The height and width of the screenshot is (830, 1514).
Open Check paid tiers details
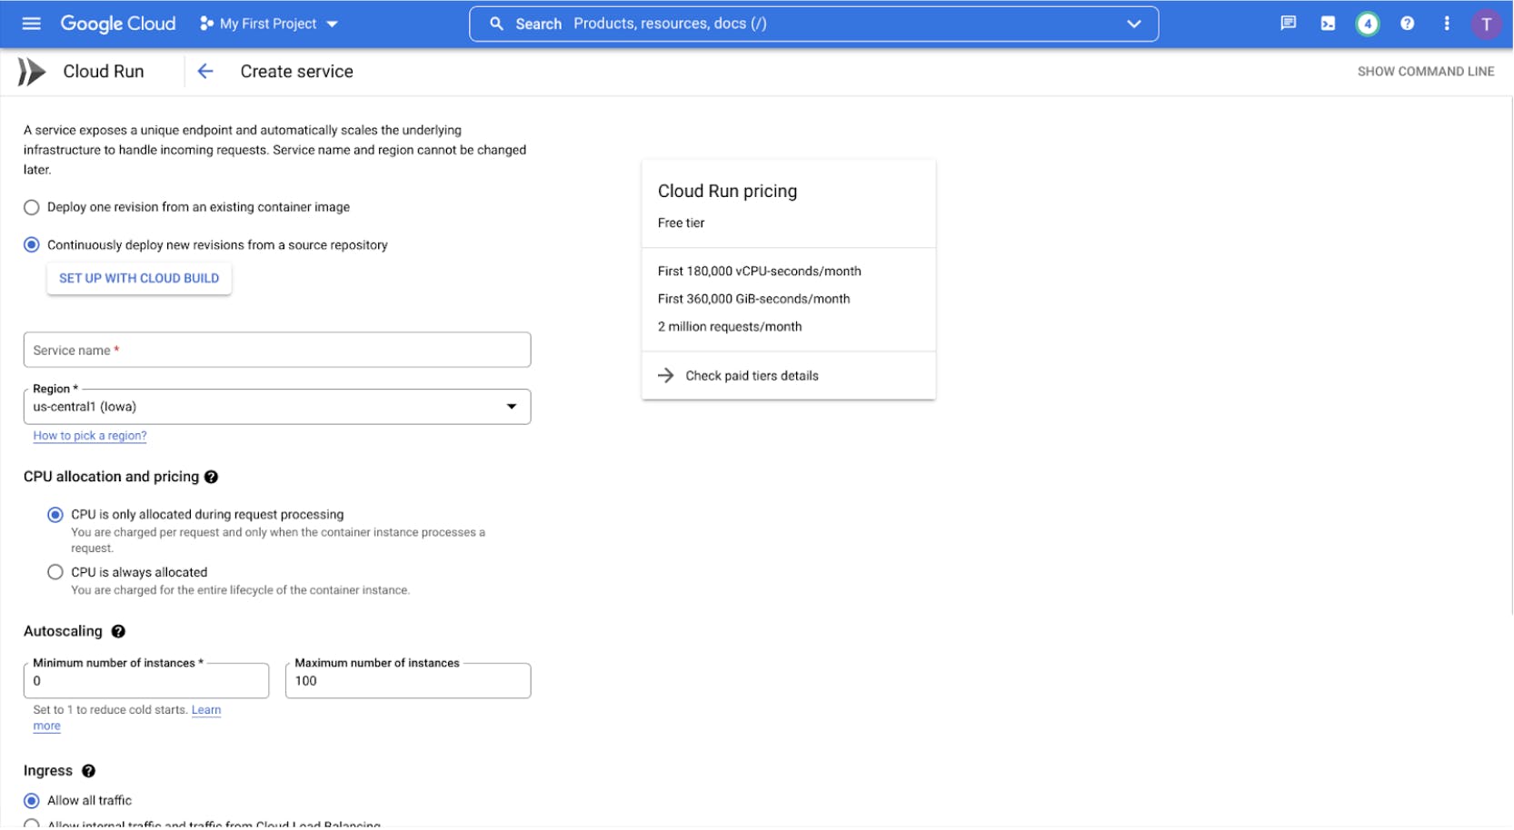coord(752,375)
